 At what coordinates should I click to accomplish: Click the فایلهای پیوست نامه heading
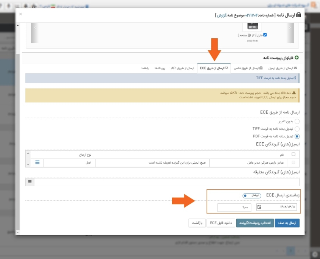278,58
